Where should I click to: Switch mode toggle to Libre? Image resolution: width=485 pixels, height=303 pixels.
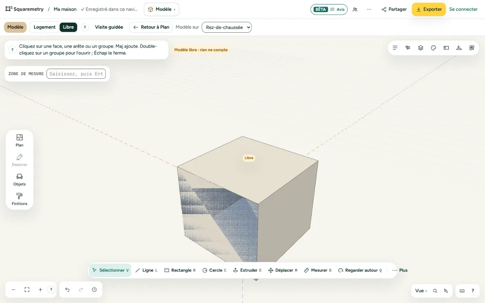[x=68, y=27]
